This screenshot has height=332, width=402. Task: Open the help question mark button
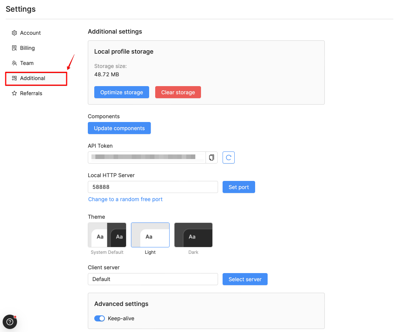pyautogui.click(x=10, y=322)
